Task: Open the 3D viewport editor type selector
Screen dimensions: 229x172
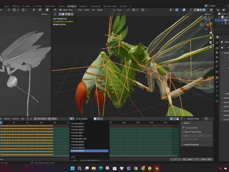Action: [55, 10]
